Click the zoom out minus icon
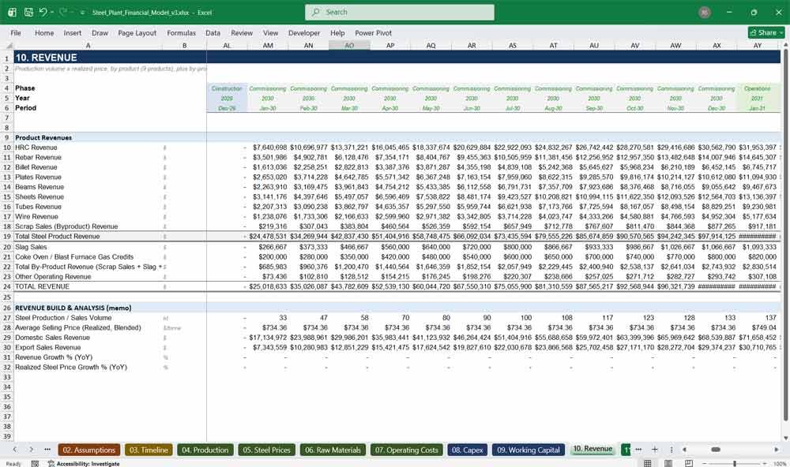The image size is (790, 467). [x=705, y=464]
